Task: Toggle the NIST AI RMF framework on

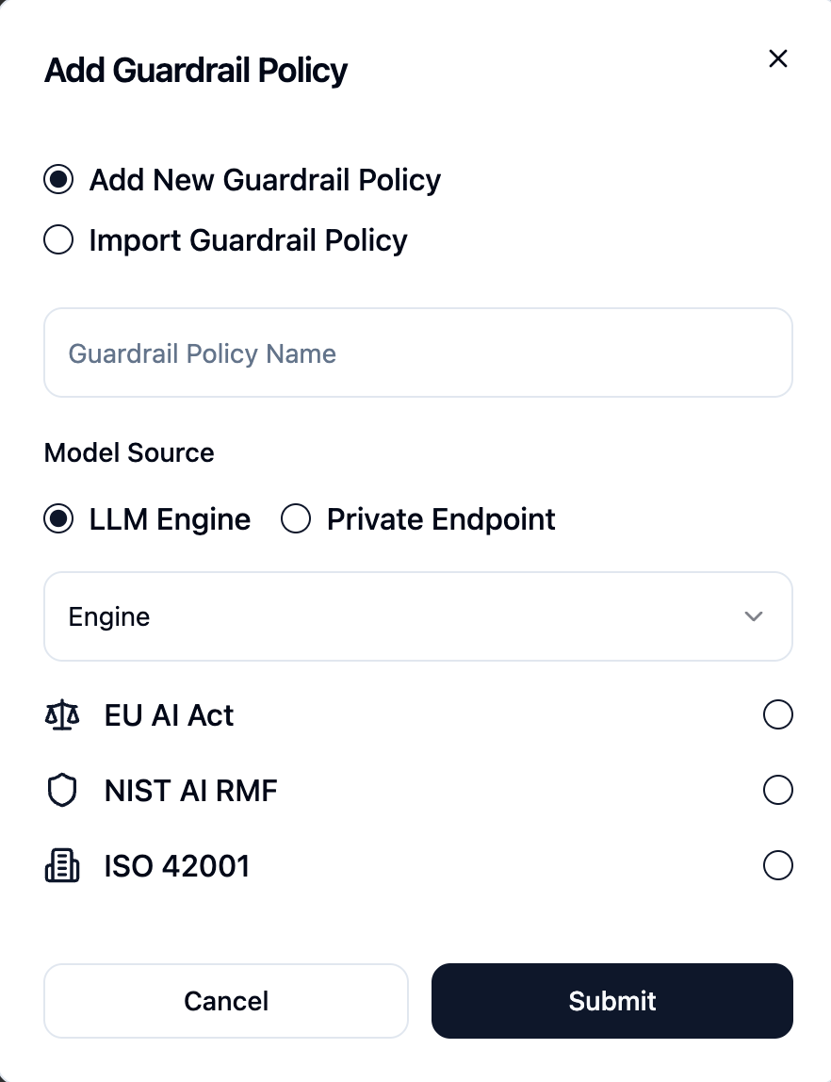Action: [778, 790]
